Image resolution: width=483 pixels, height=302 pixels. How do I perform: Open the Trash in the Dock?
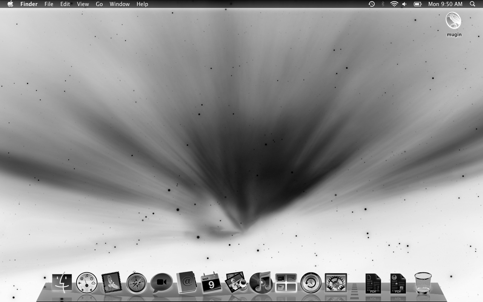[x=423, y=283]
